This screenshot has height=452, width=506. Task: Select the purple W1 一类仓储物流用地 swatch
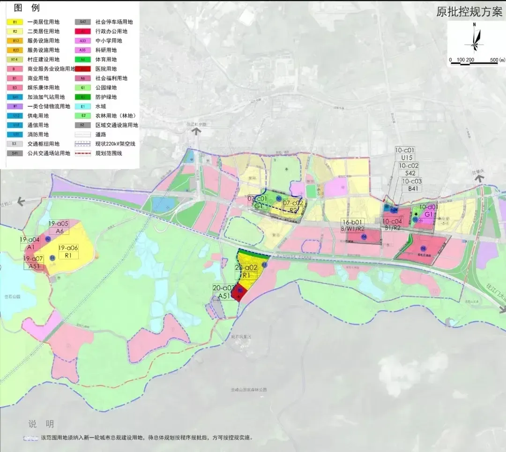(x=15, y=106)
